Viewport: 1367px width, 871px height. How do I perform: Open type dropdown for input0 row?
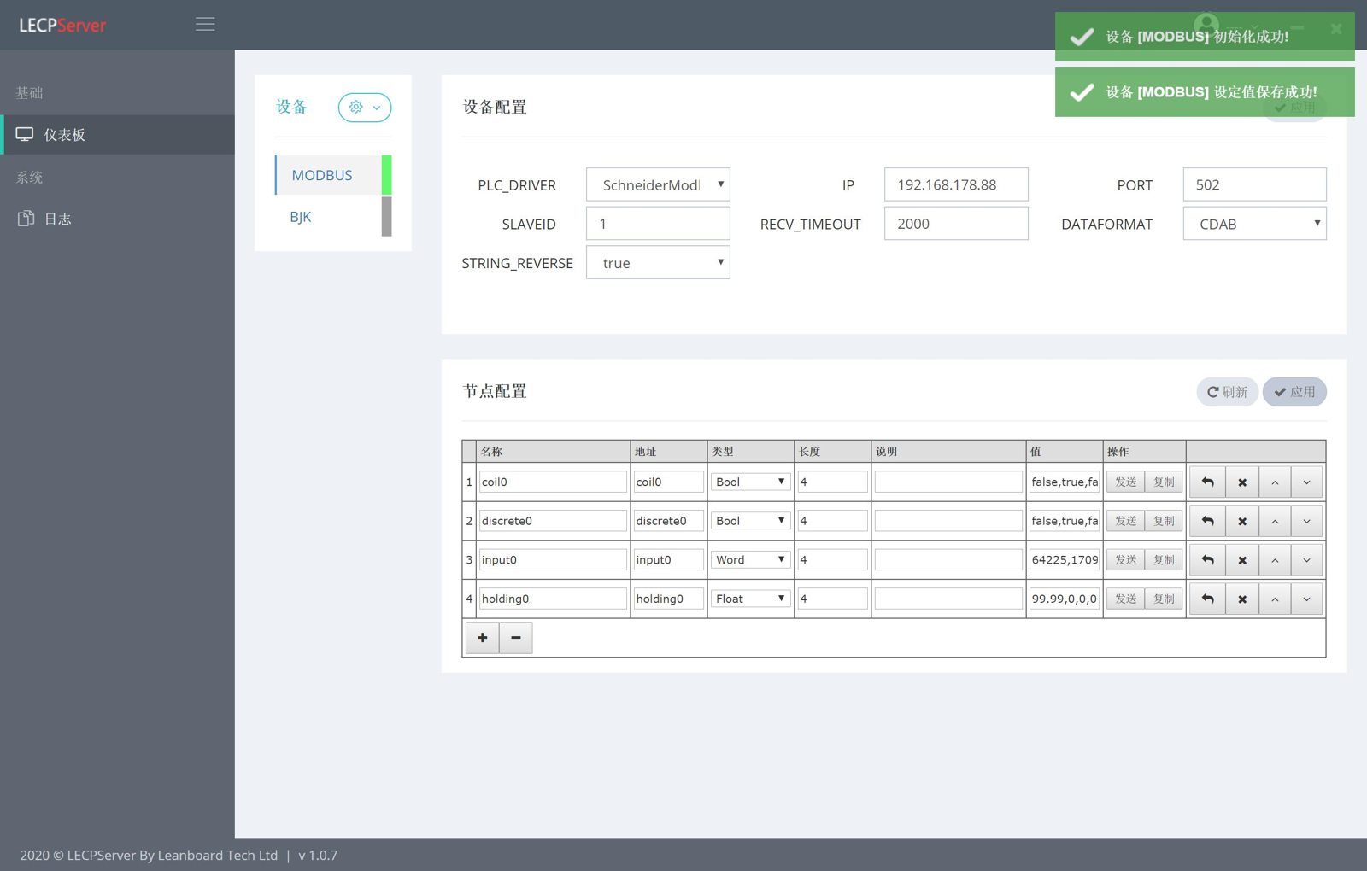click(x=750, y=560)
